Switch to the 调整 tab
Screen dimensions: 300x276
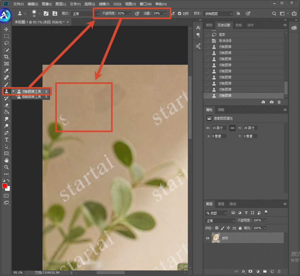pos(221,110)
